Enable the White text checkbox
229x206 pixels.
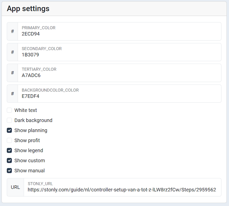point(9,110)
